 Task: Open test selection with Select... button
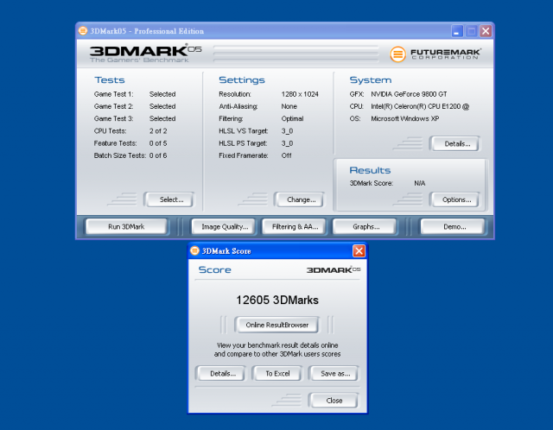pos(171,199)
